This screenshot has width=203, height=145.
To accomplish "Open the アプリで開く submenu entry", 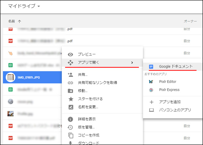I will pyautogui.click(x=102, y=62).
